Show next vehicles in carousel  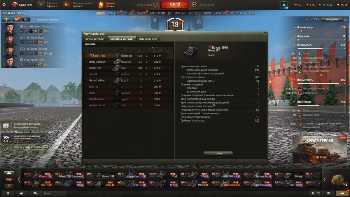tap(324, 179)
